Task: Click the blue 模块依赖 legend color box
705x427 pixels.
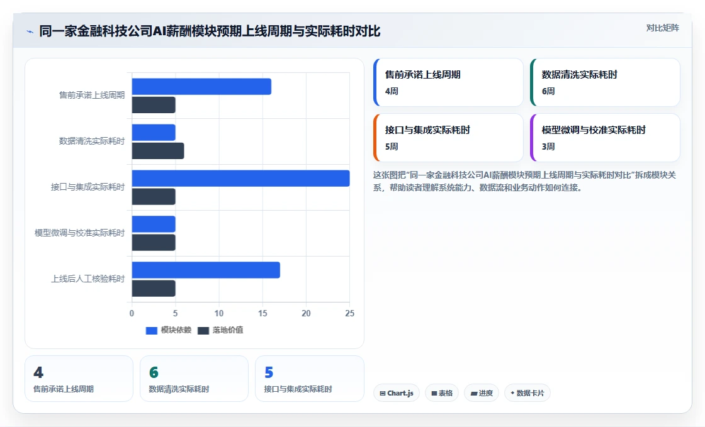Action: (152, 330)
